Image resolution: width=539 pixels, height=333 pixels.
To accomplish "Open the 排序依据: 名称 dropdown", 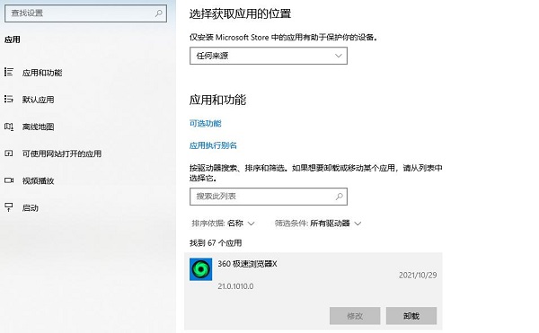I will pyautogui.click(x=223, y=223).
